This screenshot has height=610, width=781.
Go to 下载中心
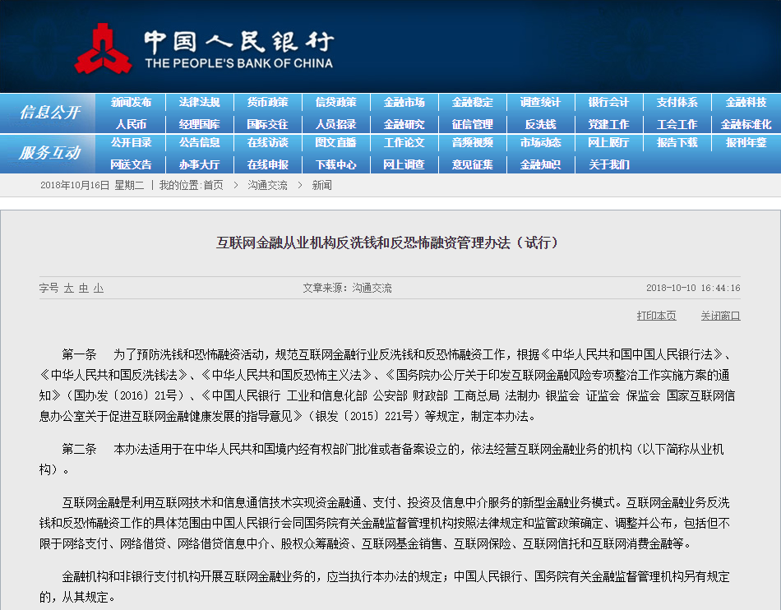tap(335, 164)
